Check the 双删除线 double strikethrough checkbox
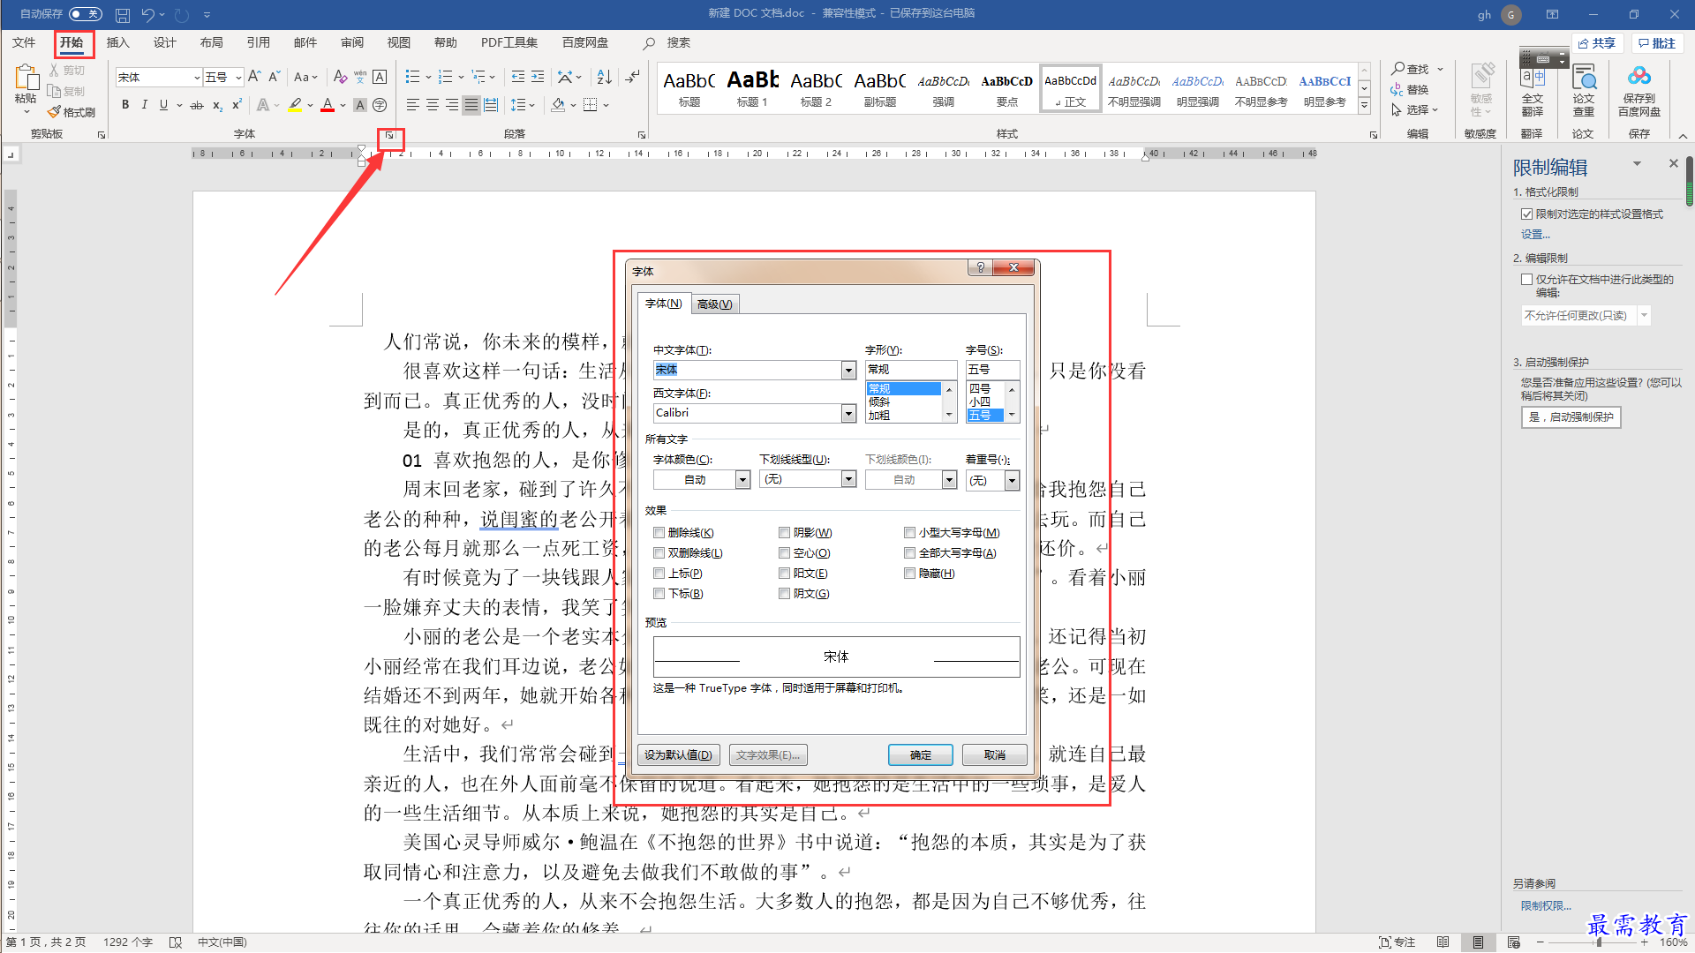Image resolution: width=1695 pixels, height=953 pixels. click(659, 552)
